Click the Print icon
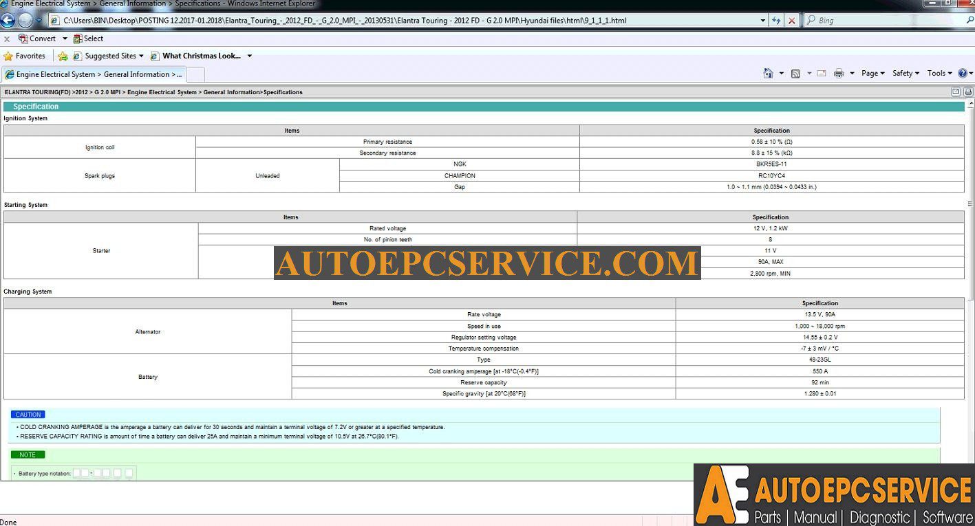The height and width of the screenshot is (526, 975). [839, 74]
